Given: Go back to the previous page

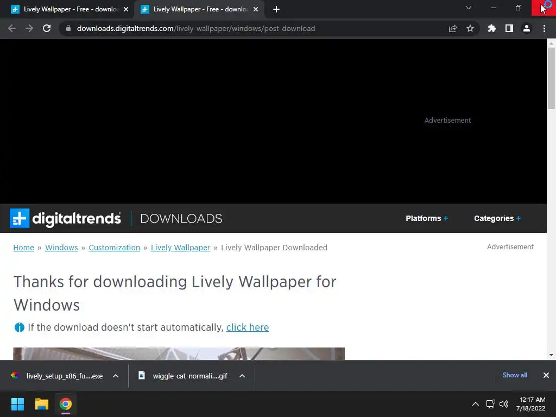Looking at the screenshot, I should coord(12,28).
